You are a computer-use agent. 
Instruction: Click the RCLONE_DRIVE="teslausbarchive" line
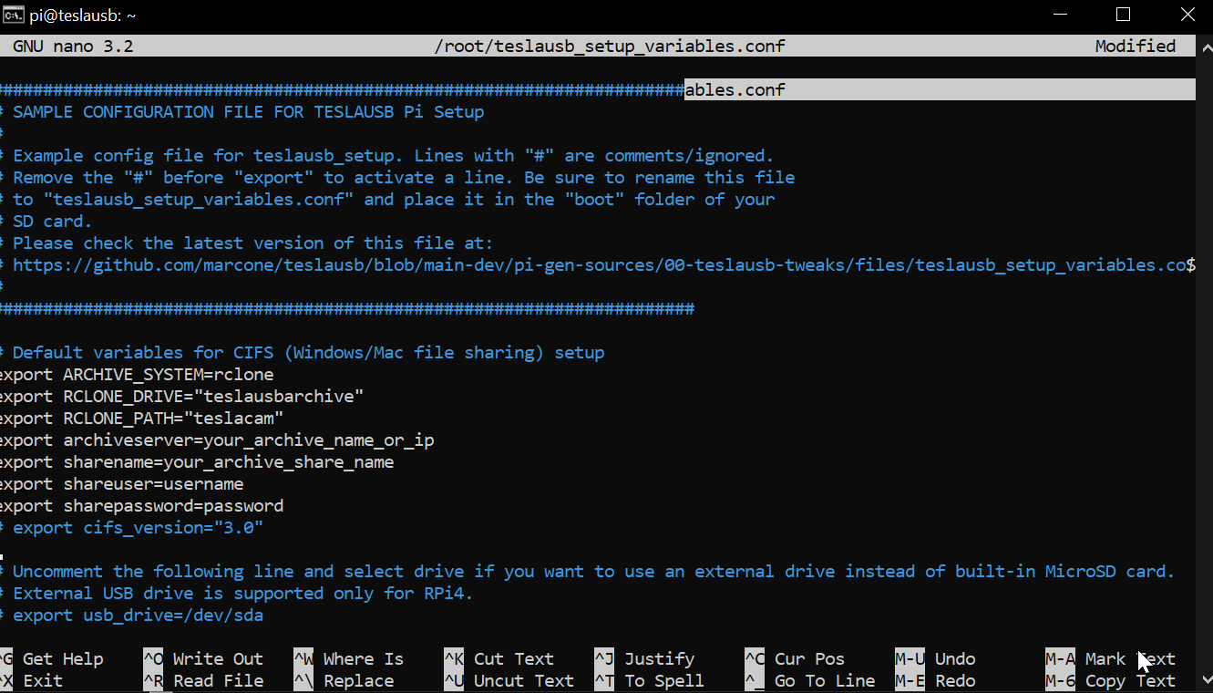[x=181, y=397]
